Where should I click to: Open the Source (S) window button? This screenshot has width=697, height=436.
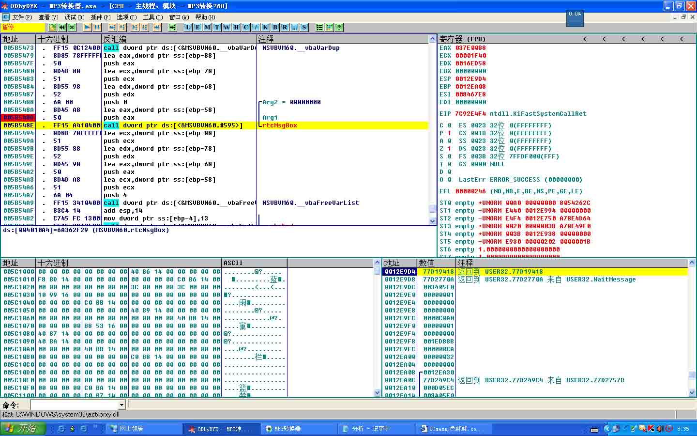(304, 28)
